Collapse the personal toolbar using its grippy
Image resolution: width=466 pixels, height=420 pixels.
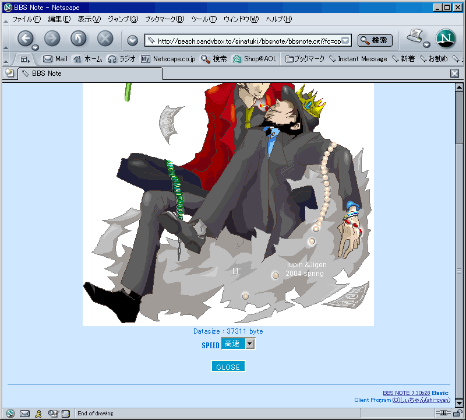tap(6, 60)
